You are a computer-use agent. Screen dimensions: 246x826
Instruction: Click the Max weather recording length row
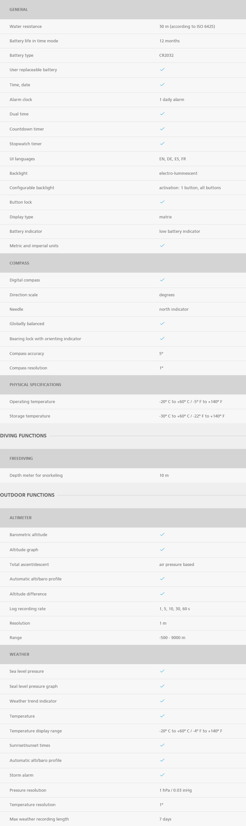pyautogui.click(x=123, y=819)
